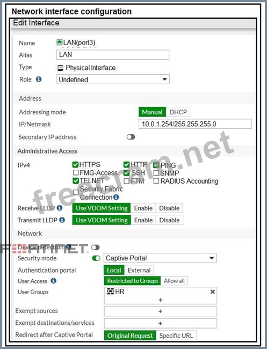Open the Role dropdown
Screen dimensions: 267x349
(113, 79)
